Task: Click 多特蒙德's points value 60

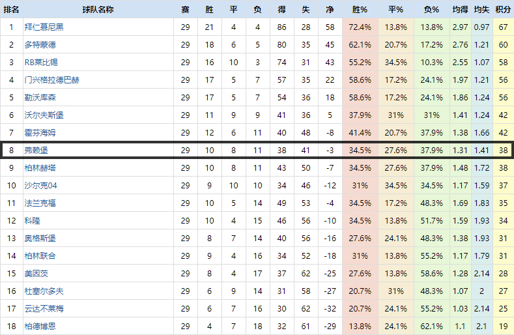Action: pyautogui.click(x=502, y=44)
